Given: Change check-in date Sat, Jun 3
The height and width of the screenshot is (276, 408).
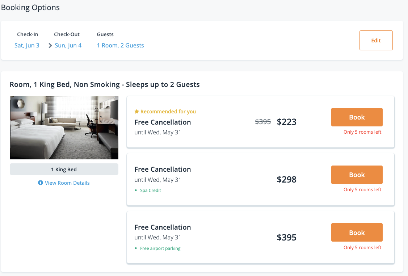Looking at the screenshot, I should (27, 46).
